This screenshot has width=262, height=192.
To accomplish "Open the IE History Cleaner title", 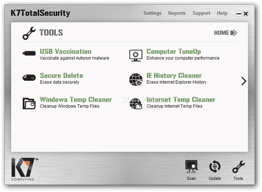I will (174, 76).
